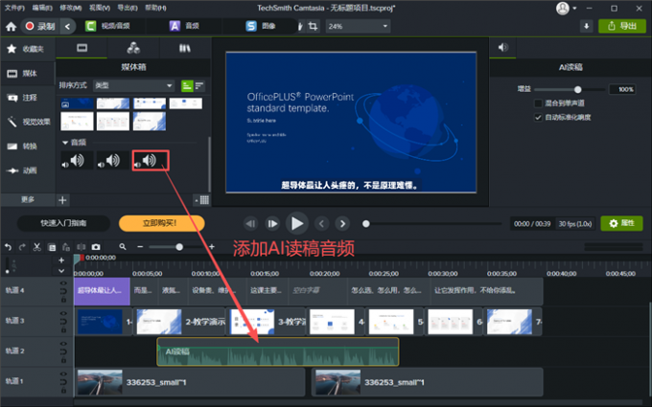Click the copy icon in timeline toolbar
Screen dimensions: 652x407
point(52,247)
